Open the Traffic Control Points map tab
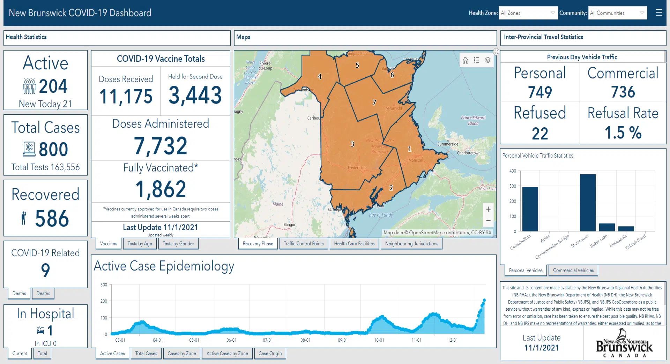This screenshot has height=364, width=670. (x=303, y=243)
